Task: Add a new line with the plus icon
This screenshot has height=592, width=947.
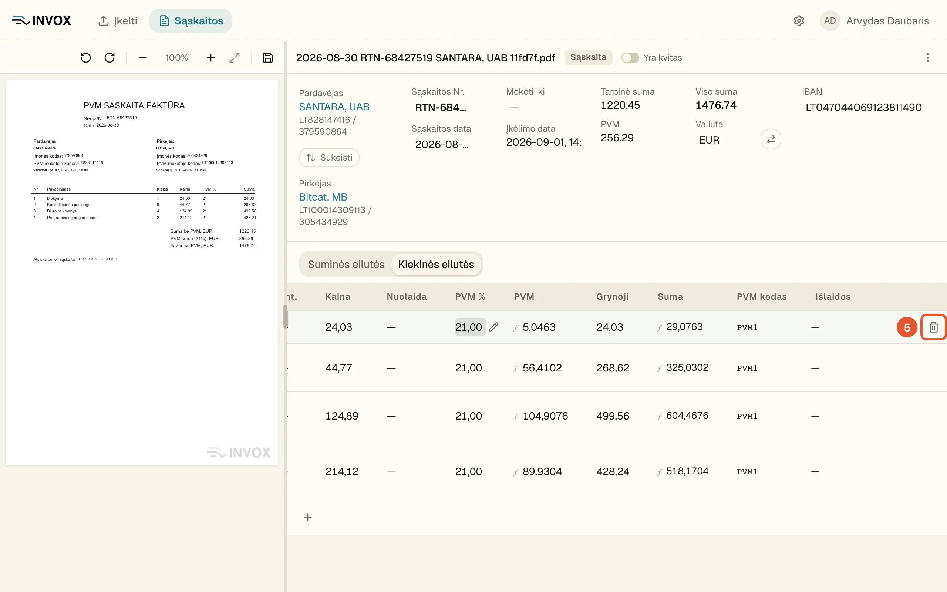Action: [307, 517]
